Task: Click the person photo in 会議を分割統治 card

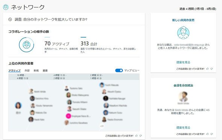Action: pos(183,96)
